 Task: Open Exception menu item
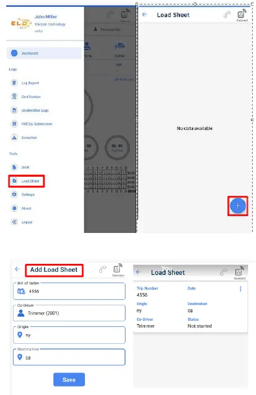pos(29,137)
